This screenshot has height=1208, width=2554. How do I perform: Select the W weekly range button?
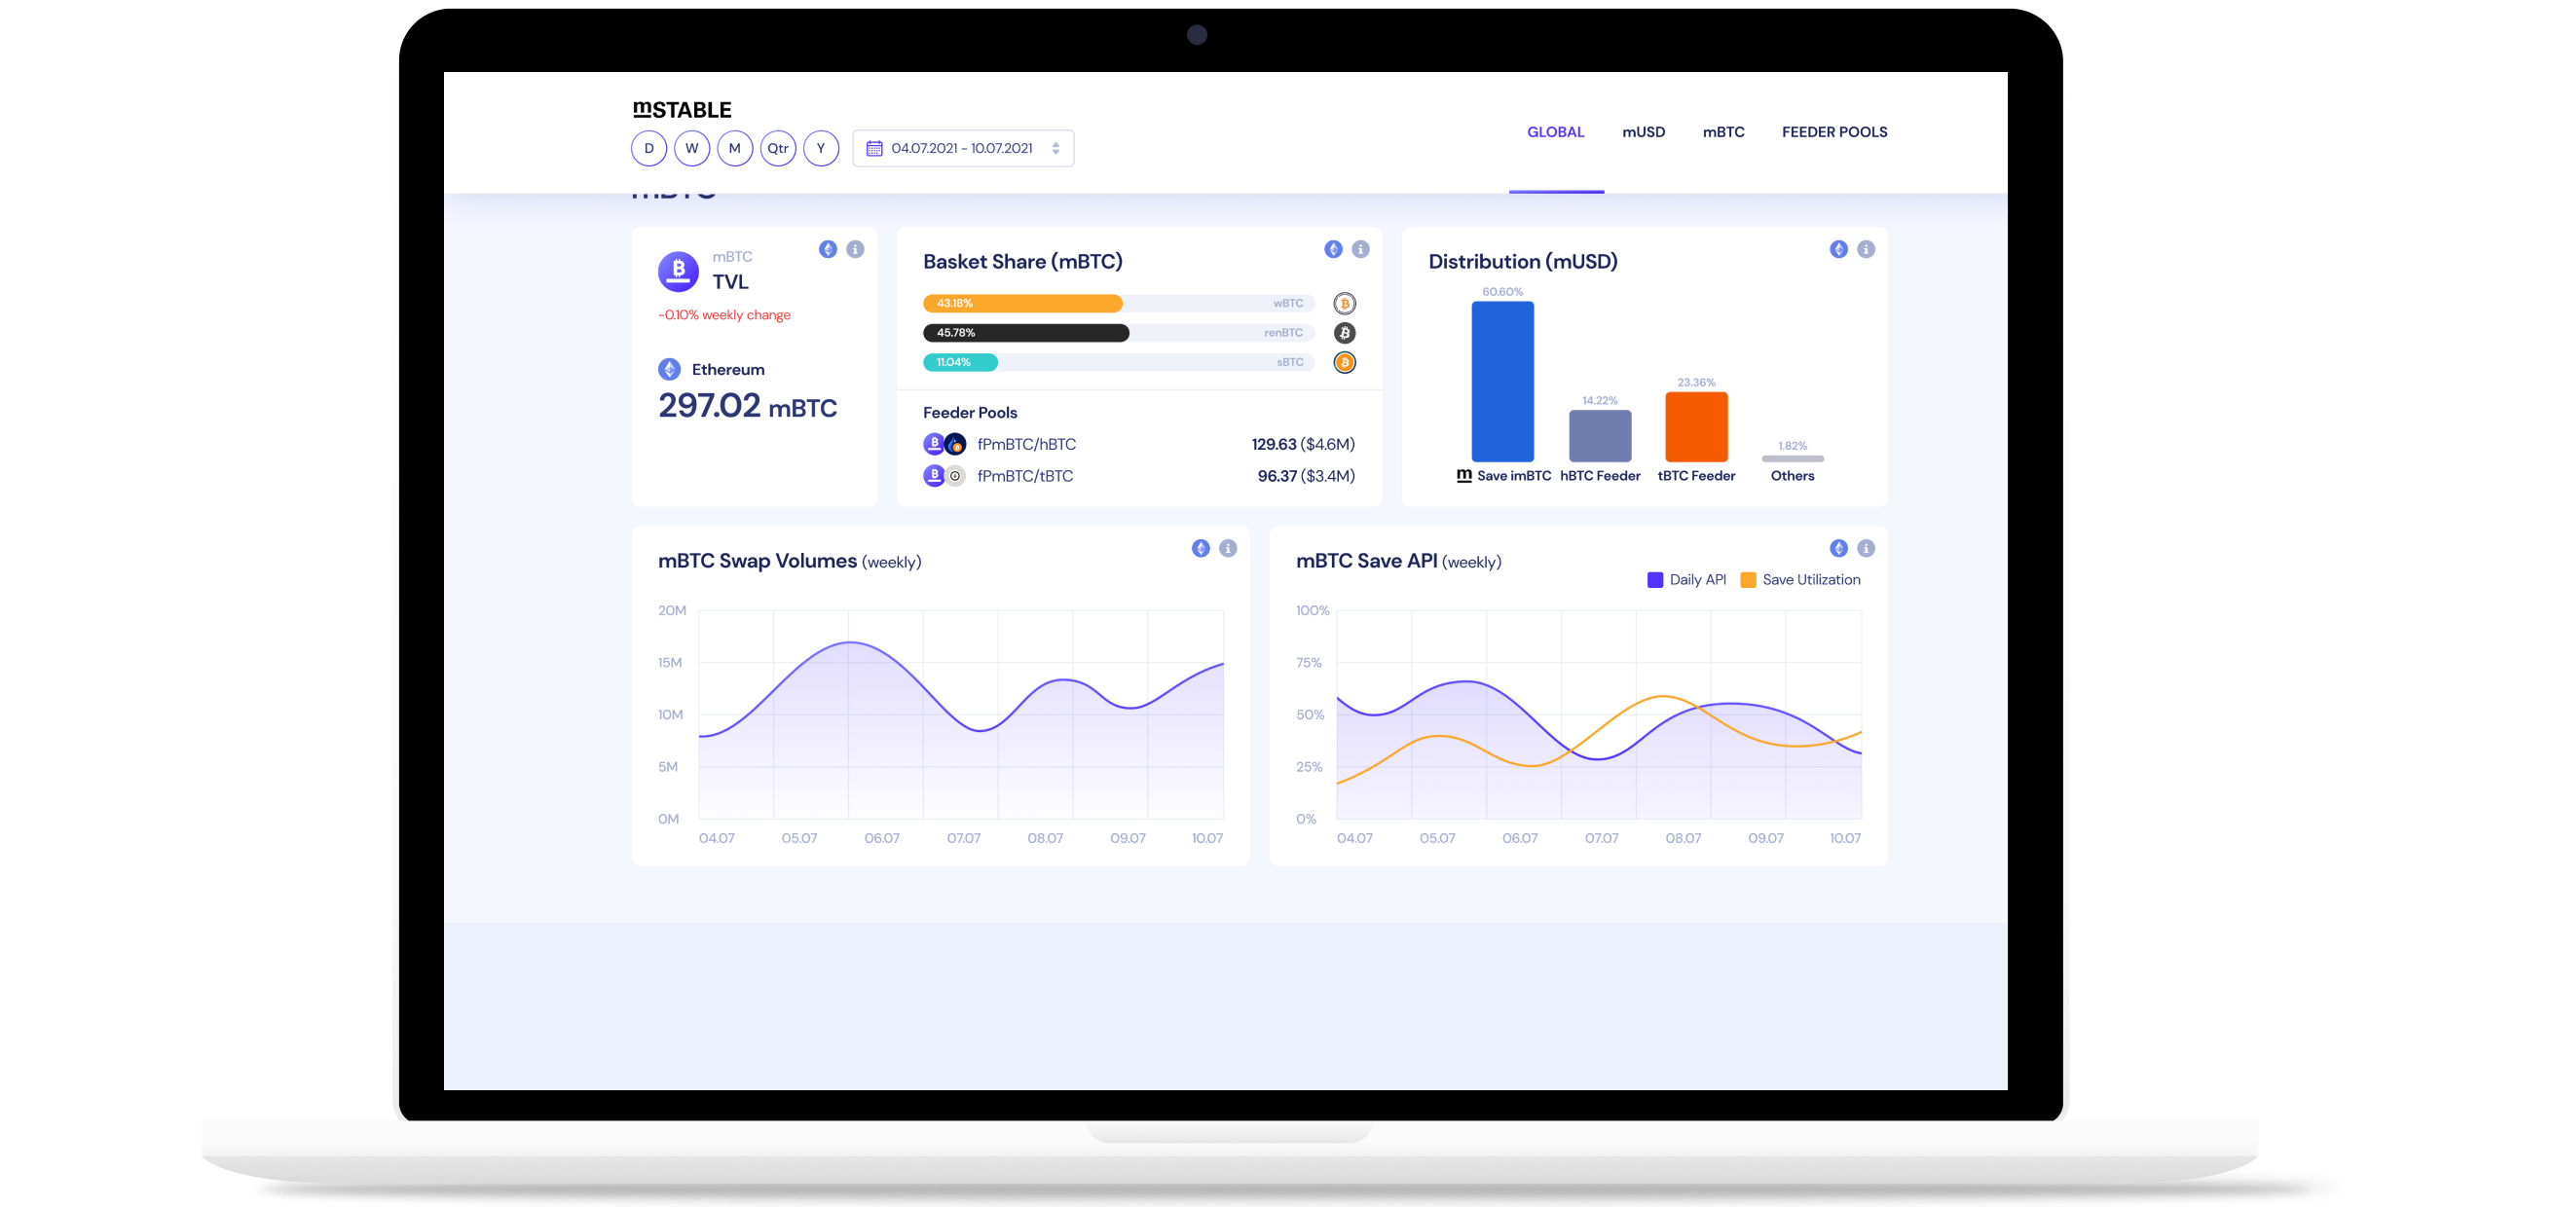[692, 149]
